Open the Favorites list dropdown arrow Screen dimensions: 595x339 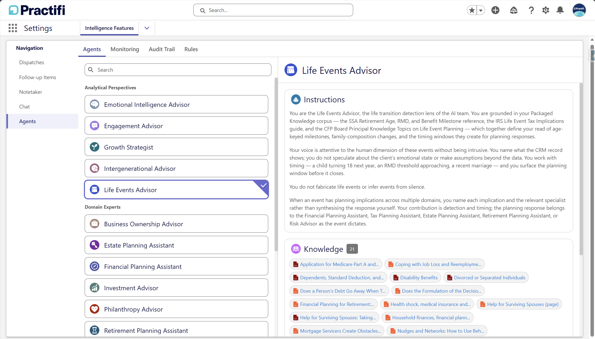point(481,10)
